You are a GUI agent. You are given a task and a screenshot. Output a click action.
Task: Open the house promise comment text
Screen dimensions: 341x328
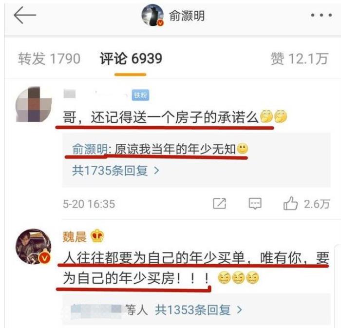coord(160,117)
